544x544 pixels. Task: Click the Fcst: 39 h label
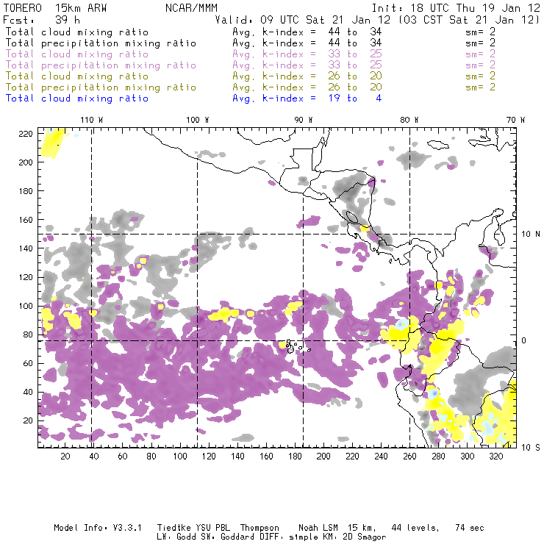tap(42, 20)
